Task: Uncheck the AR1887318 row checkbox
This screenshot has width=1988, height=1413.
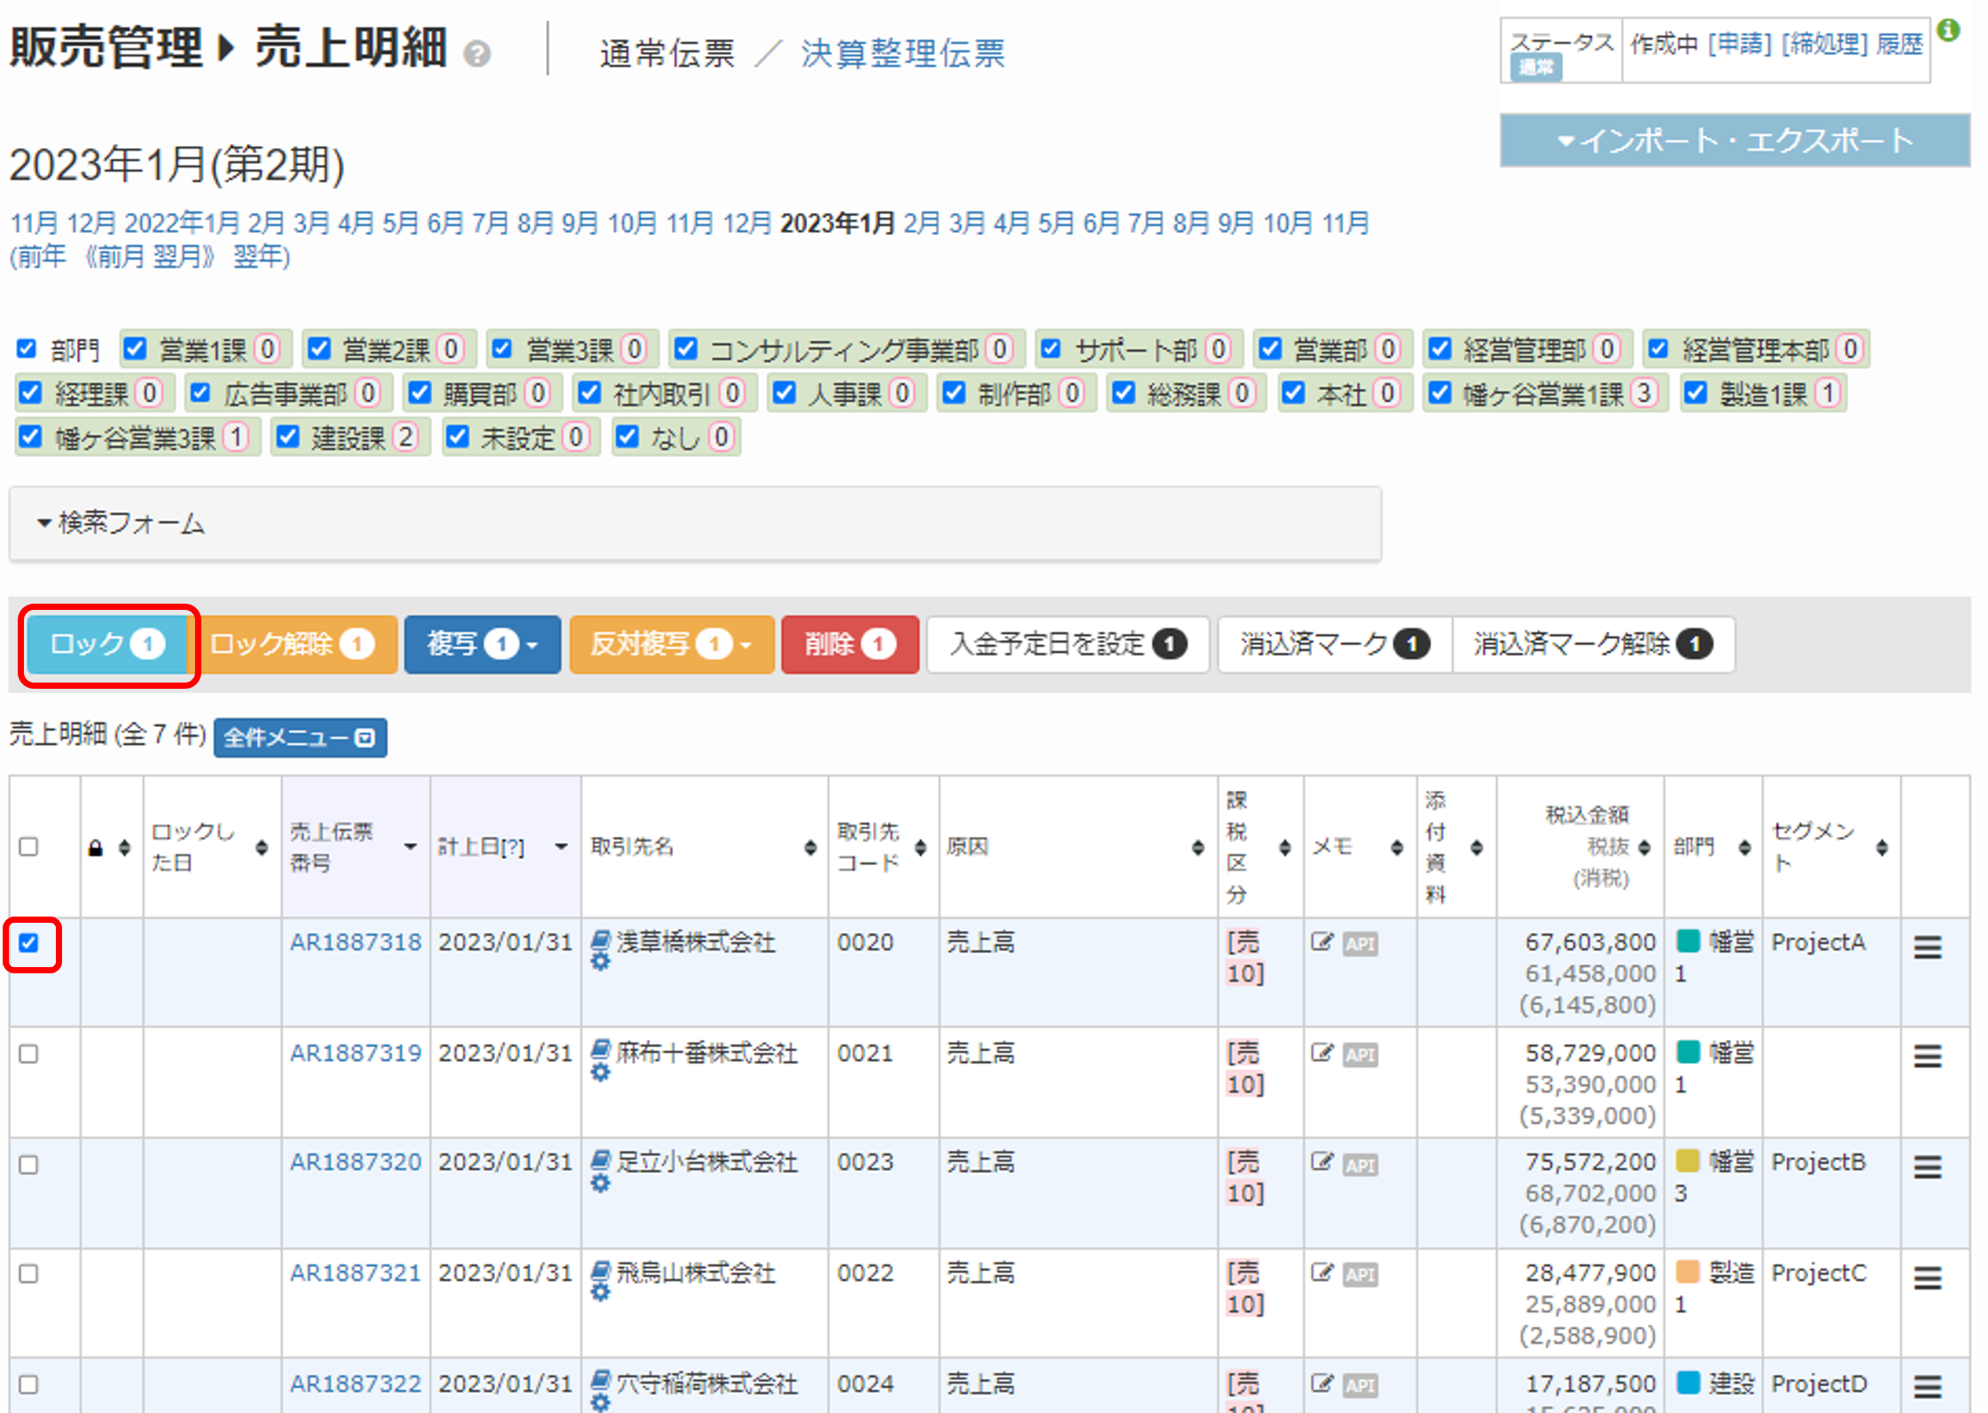Action: click(29, 942)
